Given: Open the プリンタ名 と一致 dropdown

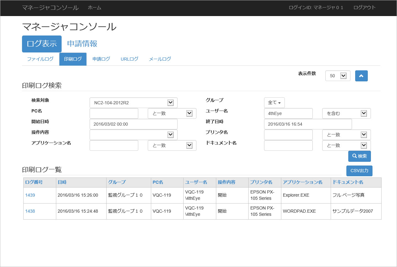Looking at the screenshot, I should coord(346,135).
